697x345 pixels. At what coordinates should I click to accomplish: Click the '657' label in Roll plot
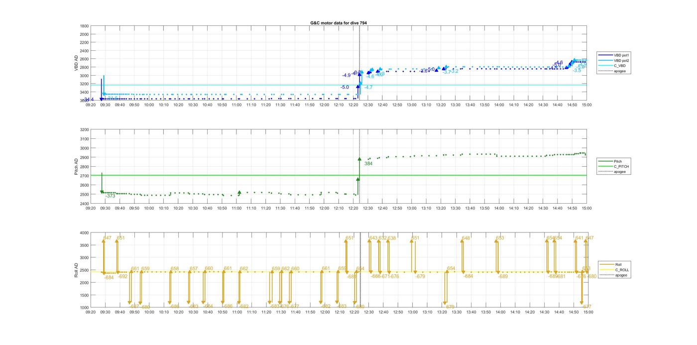(194, 269)
